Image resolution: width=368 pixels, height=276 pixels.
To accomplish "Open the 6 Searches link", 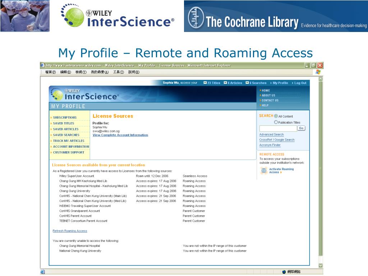I will tap(258, 83).
